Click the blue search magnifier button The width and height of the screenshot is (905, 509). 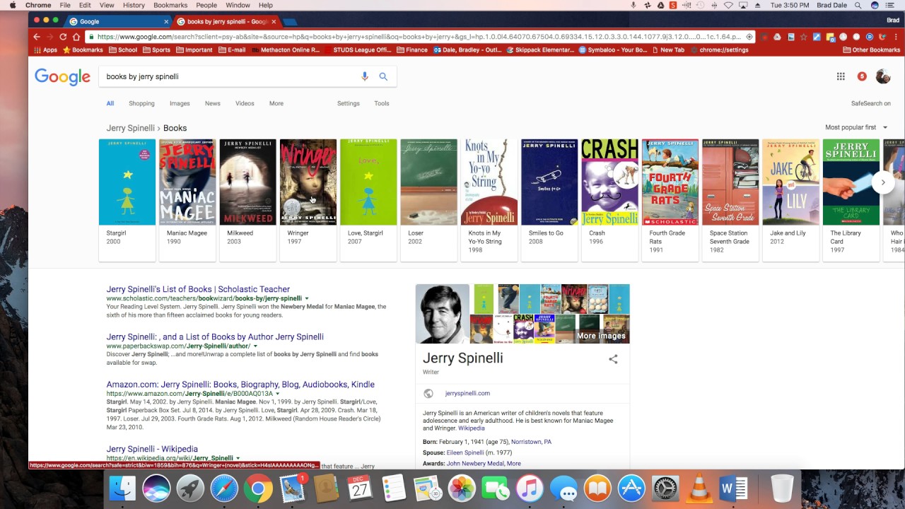[x=383, y=76]
